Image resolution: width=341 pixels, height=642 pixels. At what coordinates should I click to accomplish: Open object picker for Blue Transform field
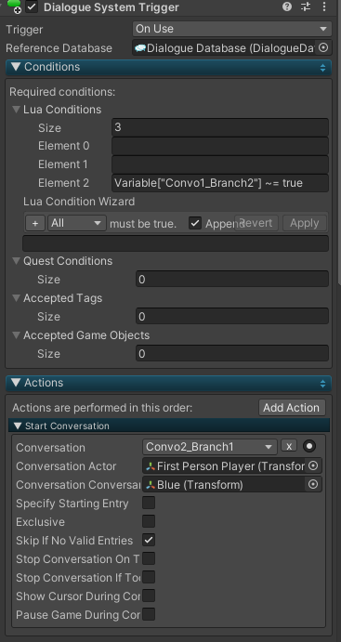coord(313,485)
